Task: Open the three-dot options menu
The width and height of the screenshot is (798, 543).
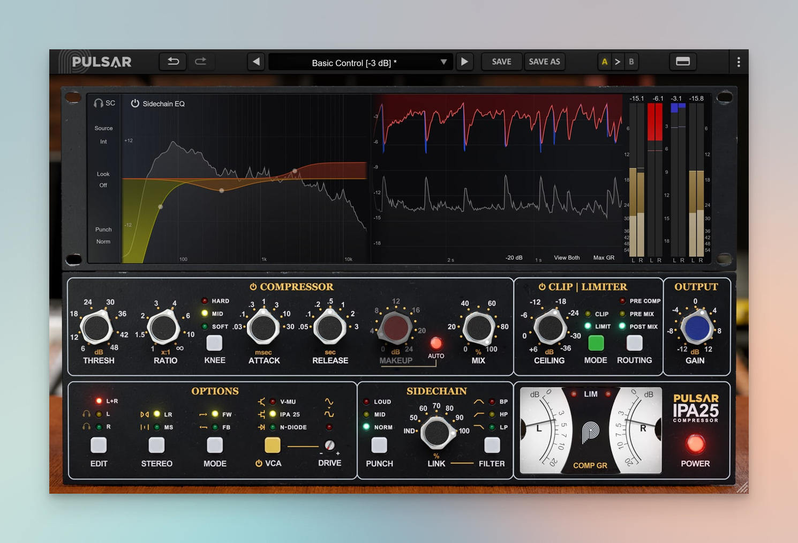Action: click(x=739, y=62)
